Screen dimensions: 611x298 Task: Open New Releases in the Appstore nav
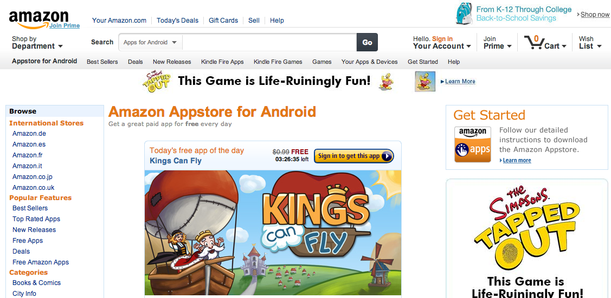(x=172, y=62)
